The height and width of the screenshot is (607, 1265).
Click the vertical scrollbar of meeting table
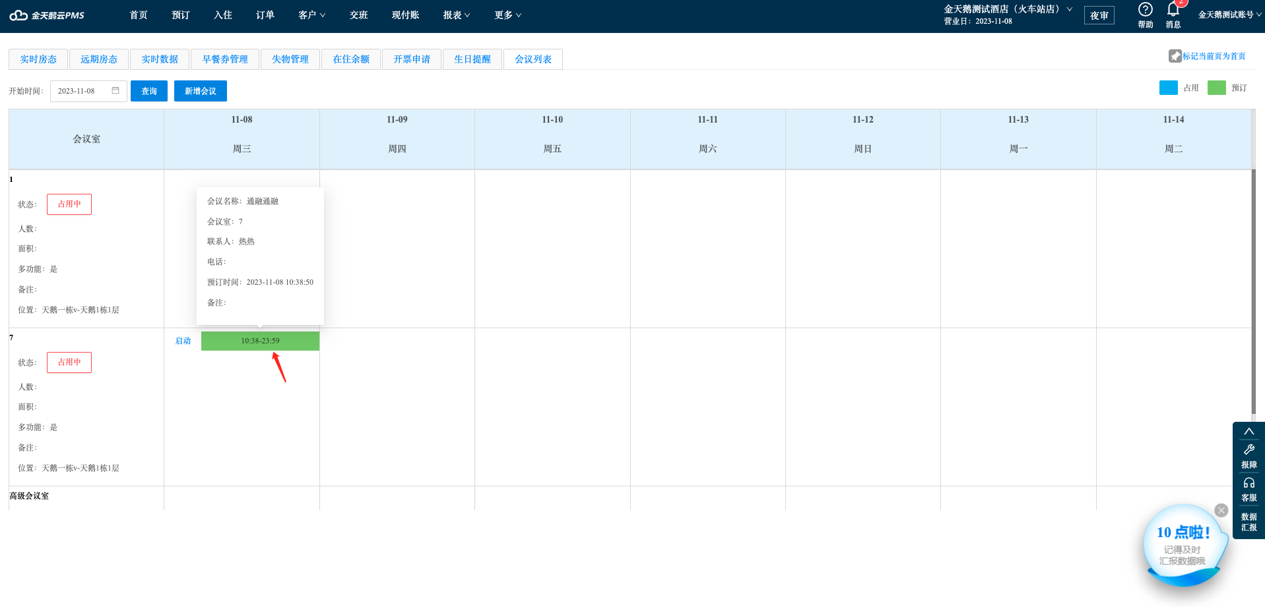coord(1253,293)
